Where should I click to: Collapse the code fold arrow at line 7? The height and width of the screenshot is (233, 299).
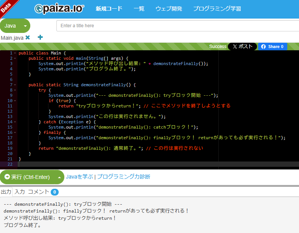click(x=15, y=85)
